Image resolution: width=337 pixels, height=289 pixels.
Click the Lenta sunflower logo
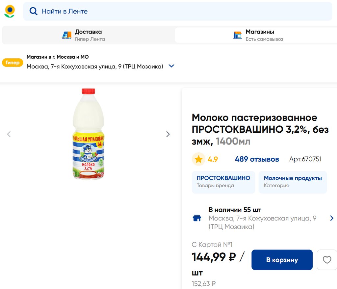click(9, 11)
